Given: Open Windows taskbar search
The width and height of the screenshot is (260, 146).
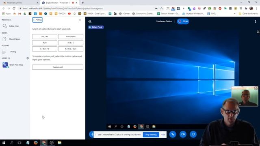Looking at the screenshot, I should [x=12, y=143].
